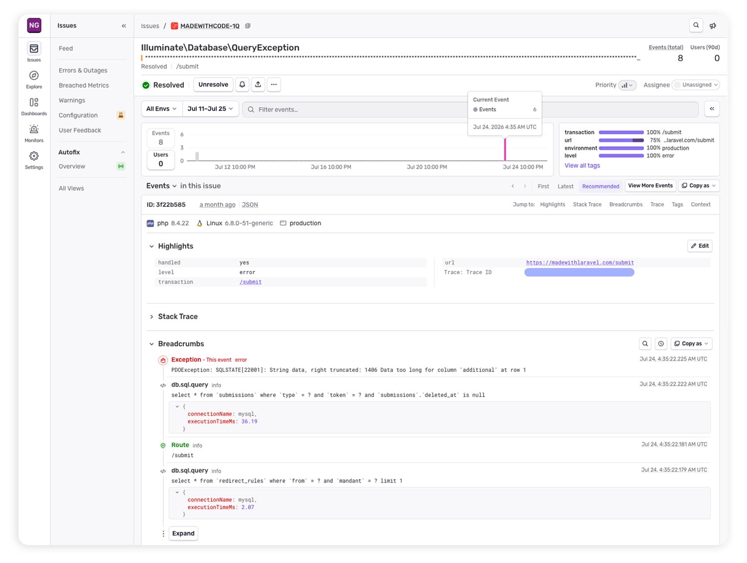The width and height of the screenshot is (747, 563).
Task: Open the Explore compass icon
Action: click(x=34, y=76)
